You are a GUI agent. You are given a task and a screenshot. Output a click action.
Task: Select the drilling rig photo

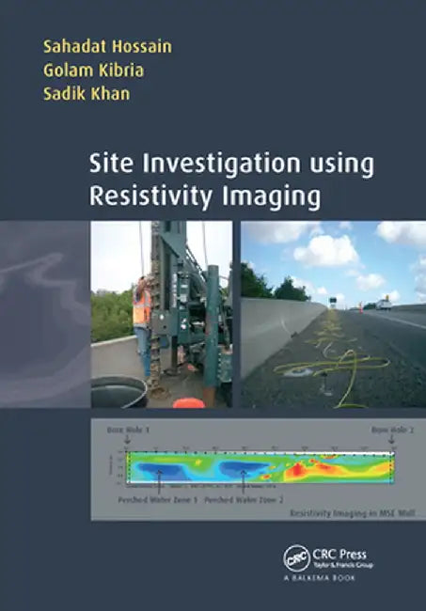click(x=162, y=315)
